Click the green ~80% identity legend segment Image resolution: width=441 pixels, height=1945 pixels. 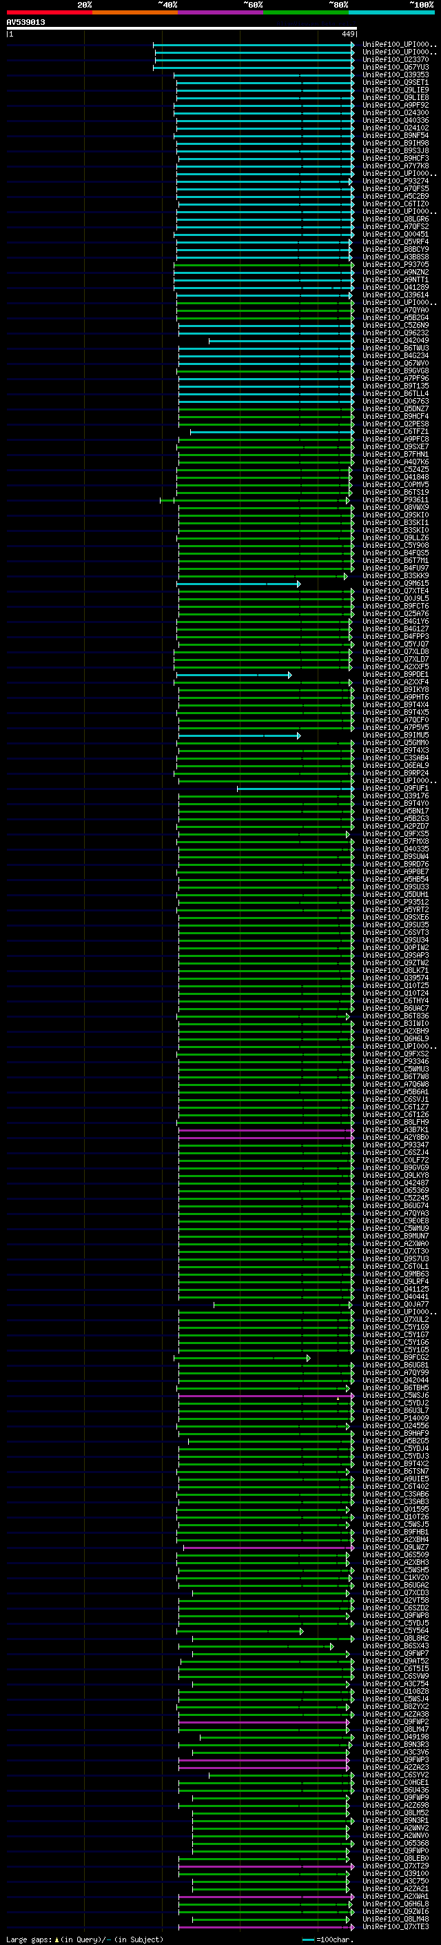tap(306, 12)
